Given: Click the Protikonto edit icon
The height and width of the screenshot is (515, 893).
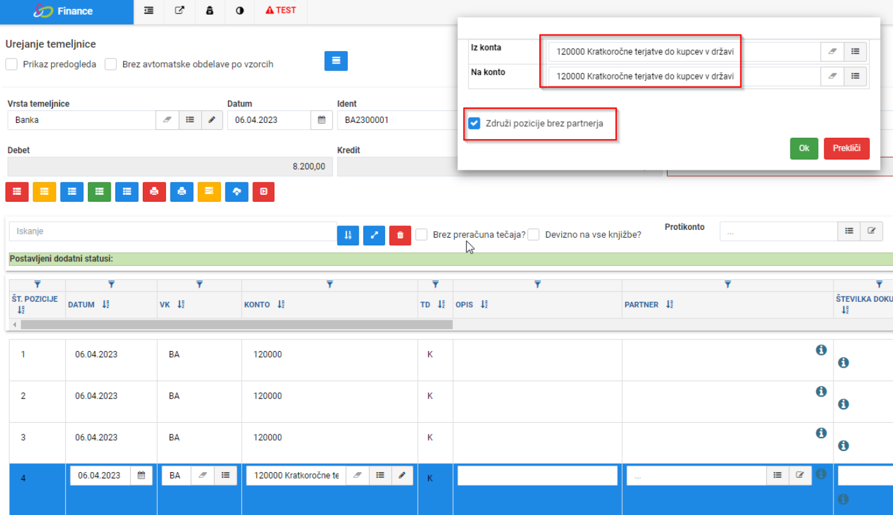Looking at the screenshot, I should [871, 231].
